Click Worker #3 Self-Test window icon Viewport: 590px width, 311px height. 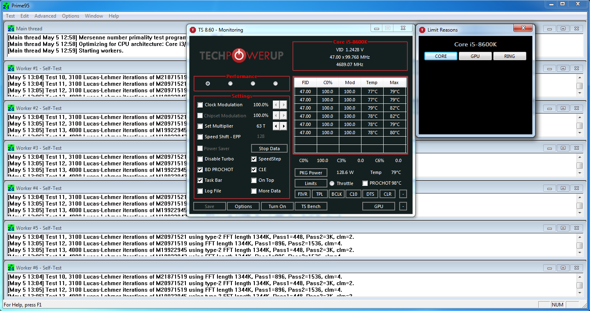[11, 148]
